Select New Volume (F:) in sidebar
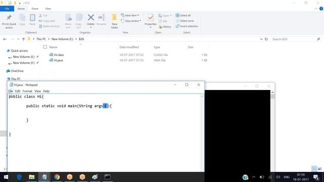 coord(23,63)
